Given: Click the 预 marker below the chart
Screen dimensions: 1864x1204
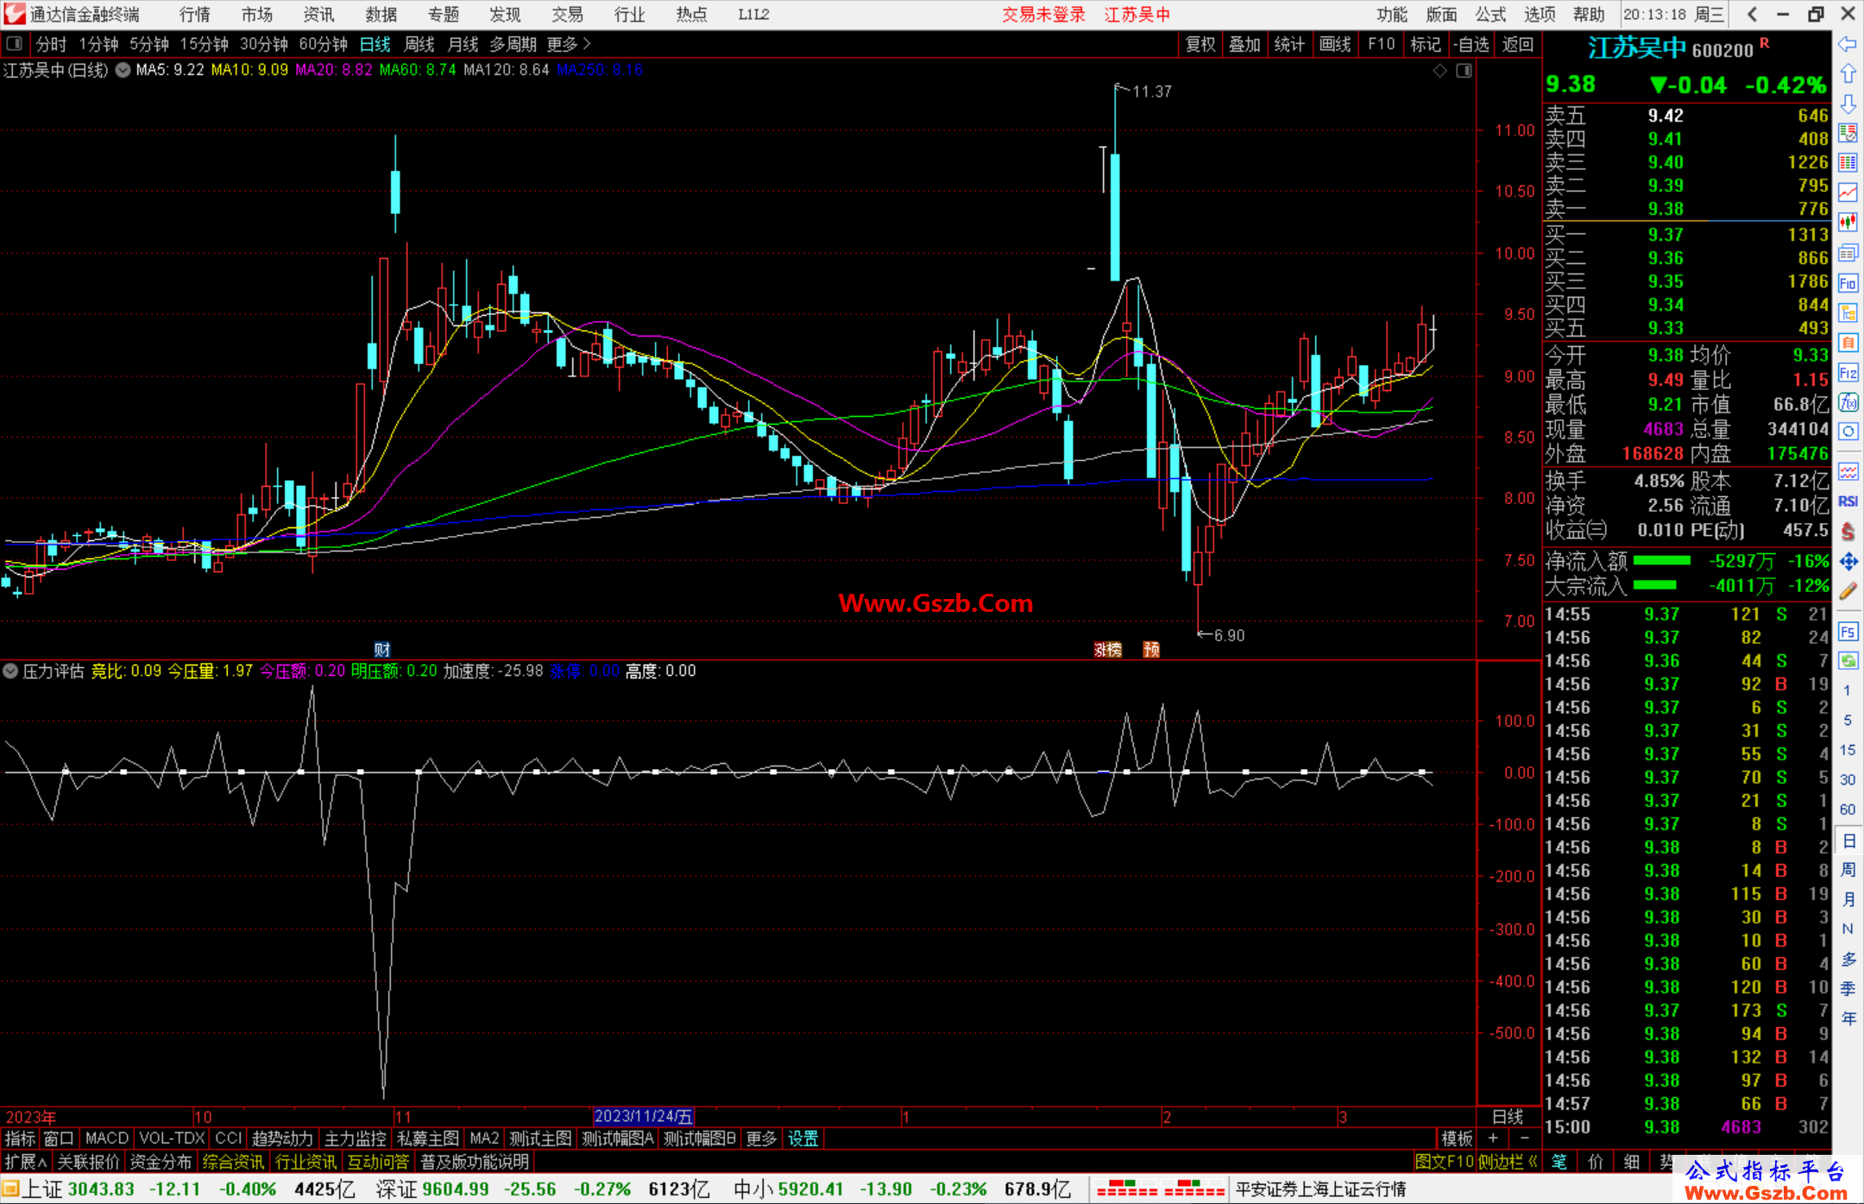Looking at the screenshot, I should 1151,650.
